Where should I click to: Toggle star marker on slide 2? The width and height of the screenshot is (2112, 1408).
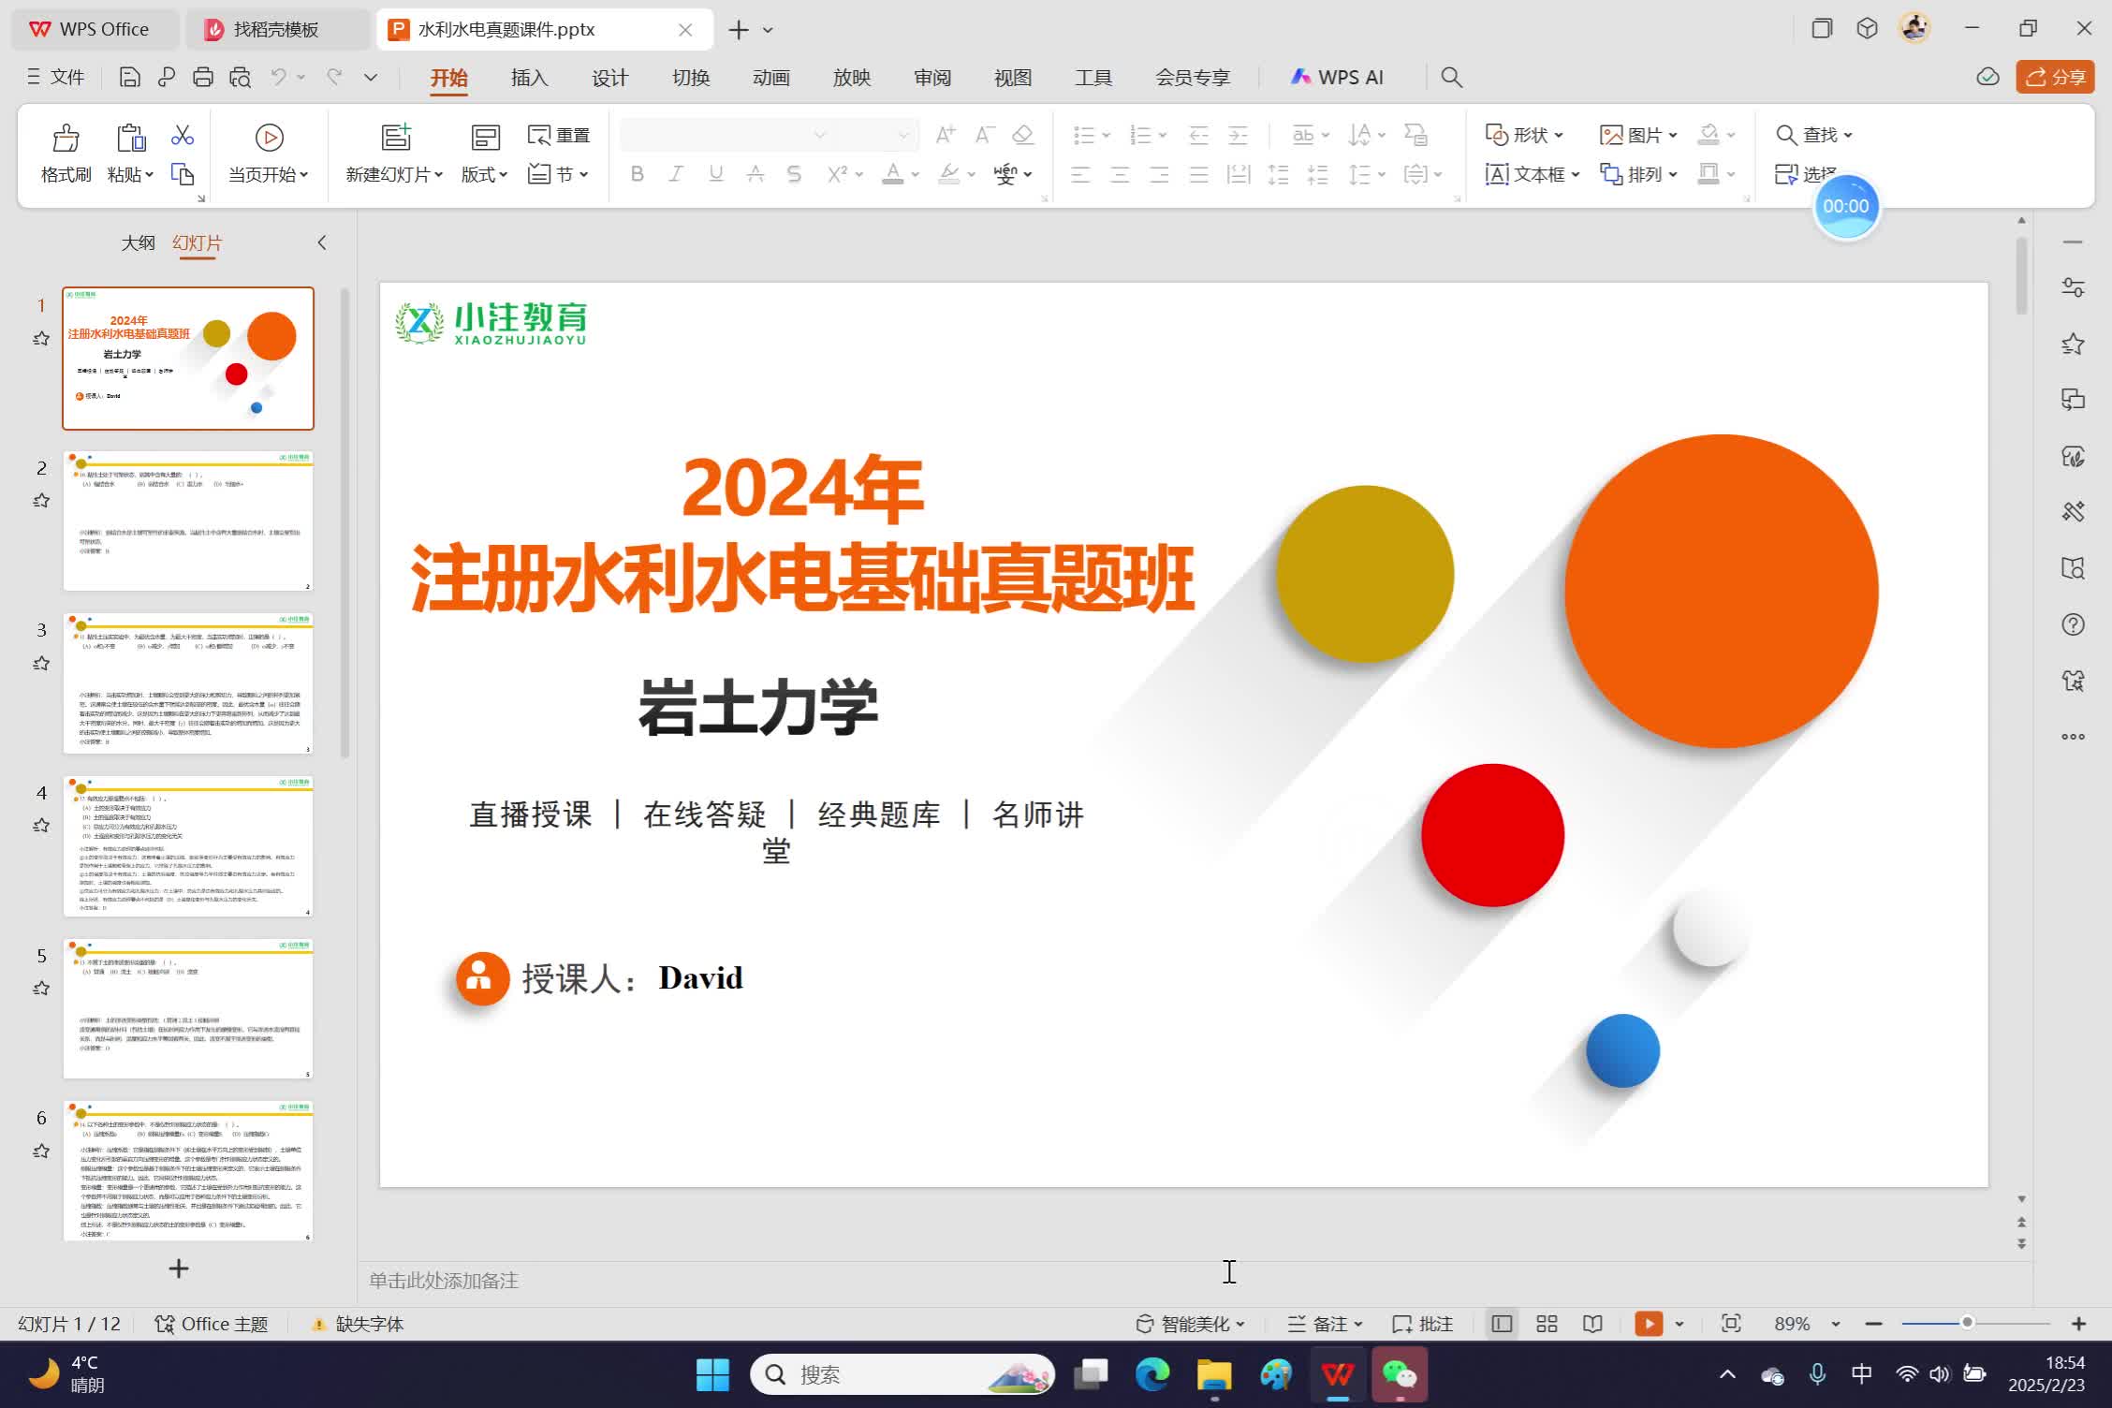pyautogui.click(x=41, y=501)
